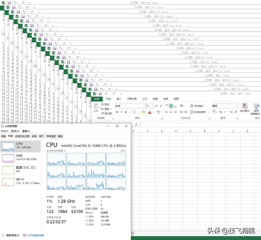Click the text orientation icon

[182, 106]
